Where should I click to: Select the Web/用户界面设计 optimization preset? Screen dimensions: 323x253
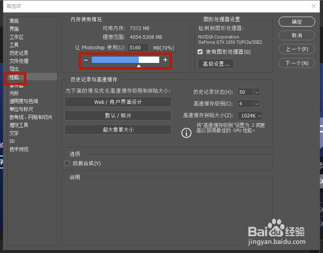(117, 102)
